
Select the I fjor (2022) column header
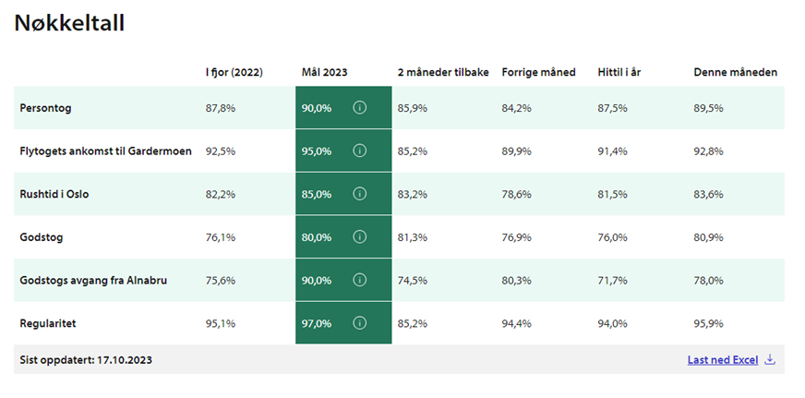pyautogui.click(x=234, y=72)
